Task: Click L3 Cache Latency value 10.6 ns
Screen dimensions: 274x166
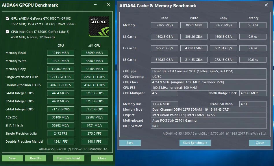Action: point(253,60)
